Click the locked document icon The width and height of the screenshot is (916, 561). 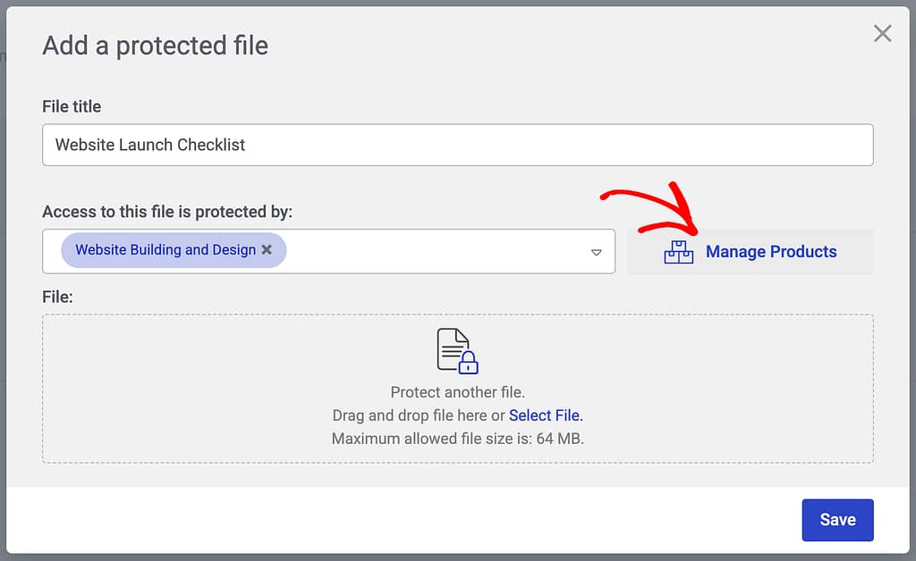click(457, 351)
